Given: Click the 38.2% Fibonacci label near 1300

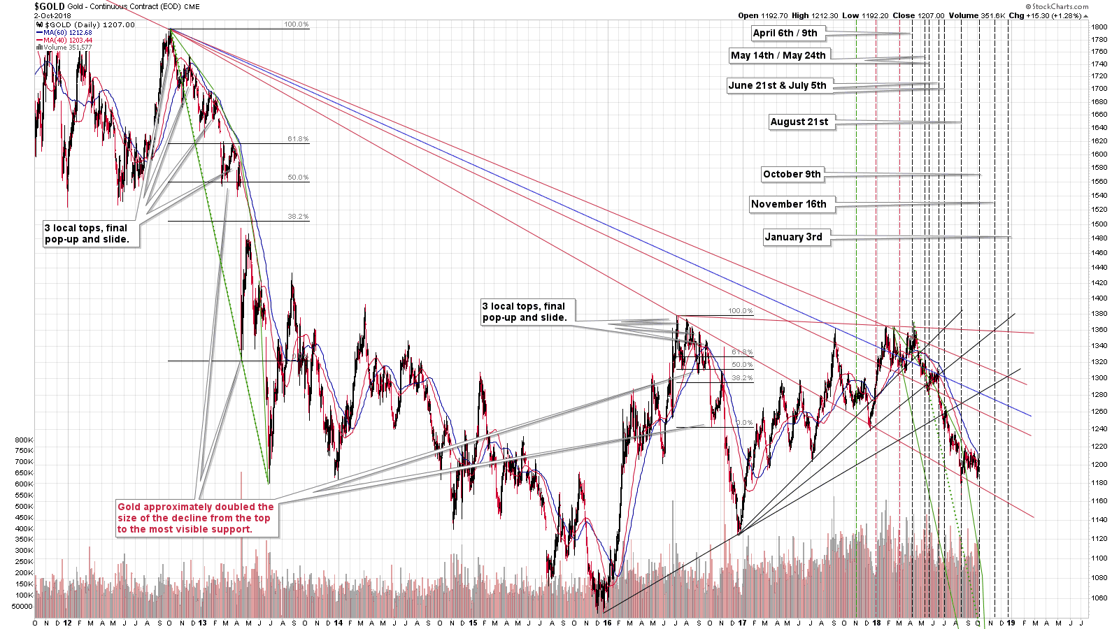Looking at the screenshot, I should tap(742, 378).
